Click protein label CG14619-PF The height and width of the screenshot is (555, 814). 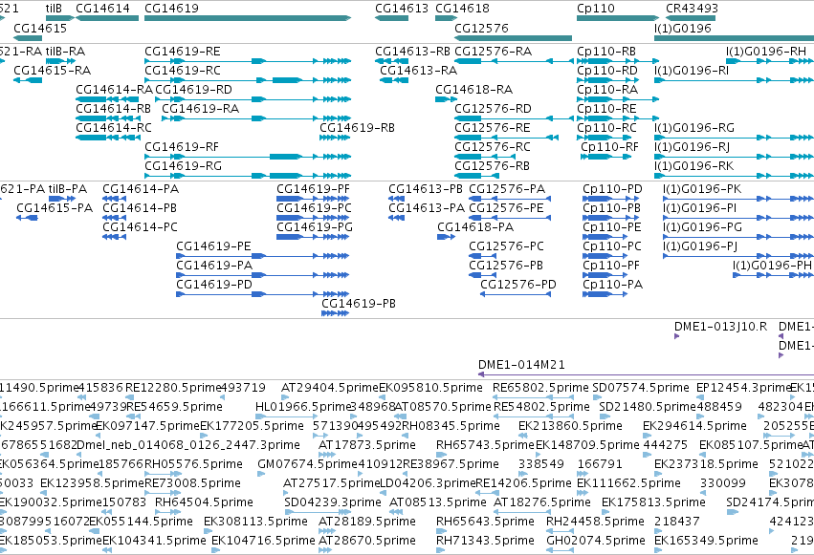(313, 189)
